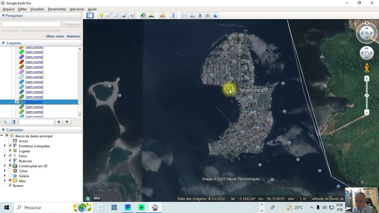The height and width of the screenshot is (213, 379).
Task: Expand the Clima layer node
Action: pos(5,171)
